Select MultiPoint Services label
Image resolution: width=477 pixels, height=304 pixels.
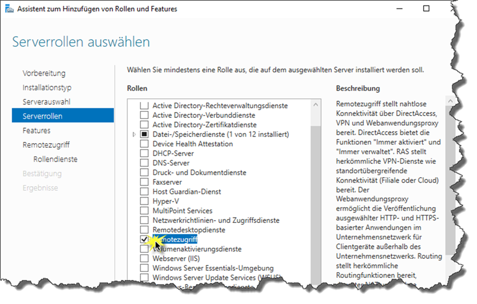click(x=183, y=210)
